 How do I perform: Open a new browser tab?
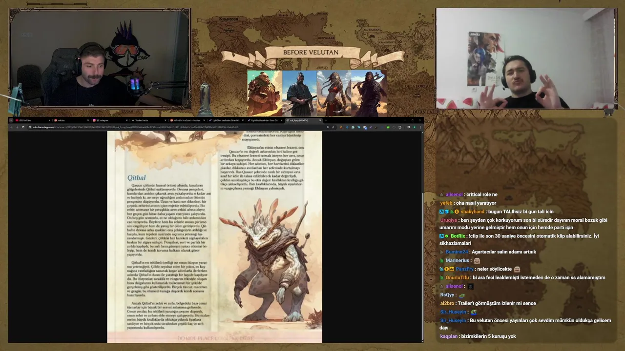[x=326, y=120]
